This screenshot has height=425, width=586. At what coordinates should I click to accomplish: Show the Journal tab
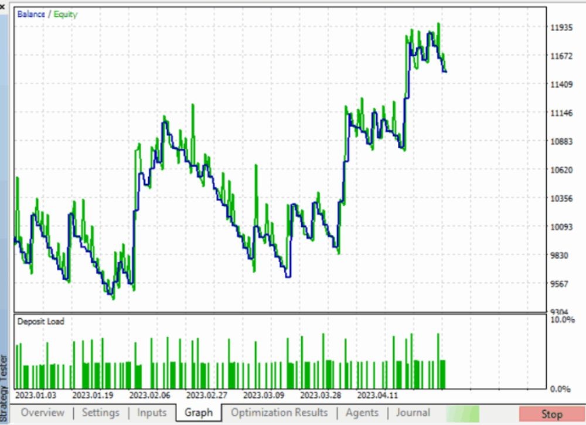click(413, 413)
